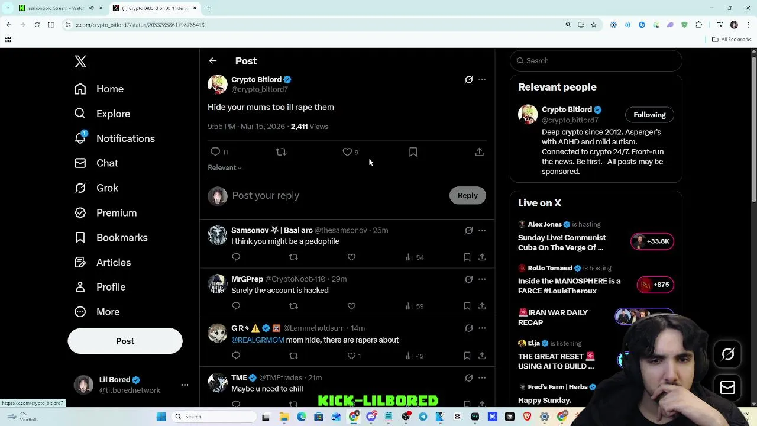Open Sunday Live! Communist Cuba live stream
Image resolution: width=757 pixels, height=426 pixels.
click(562, 243)
